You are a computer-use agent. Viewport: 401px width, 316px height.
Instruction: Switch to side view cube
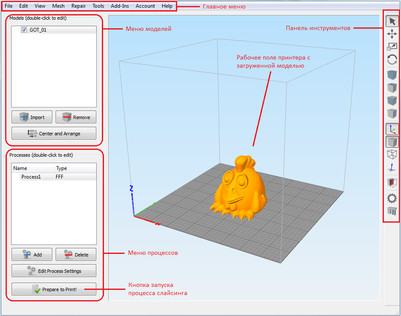pos(392,113)
